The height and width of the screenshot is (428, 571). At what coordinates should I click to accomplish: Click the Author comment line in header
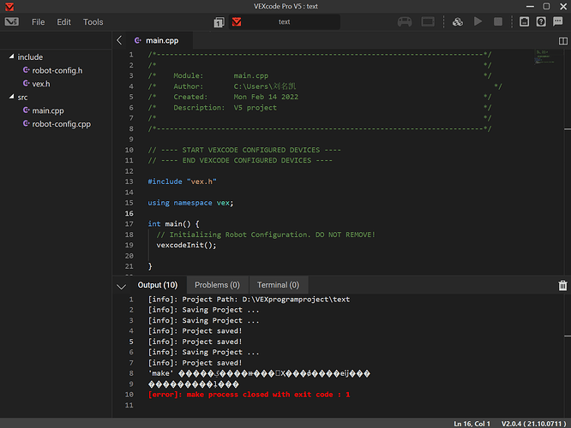325,86
